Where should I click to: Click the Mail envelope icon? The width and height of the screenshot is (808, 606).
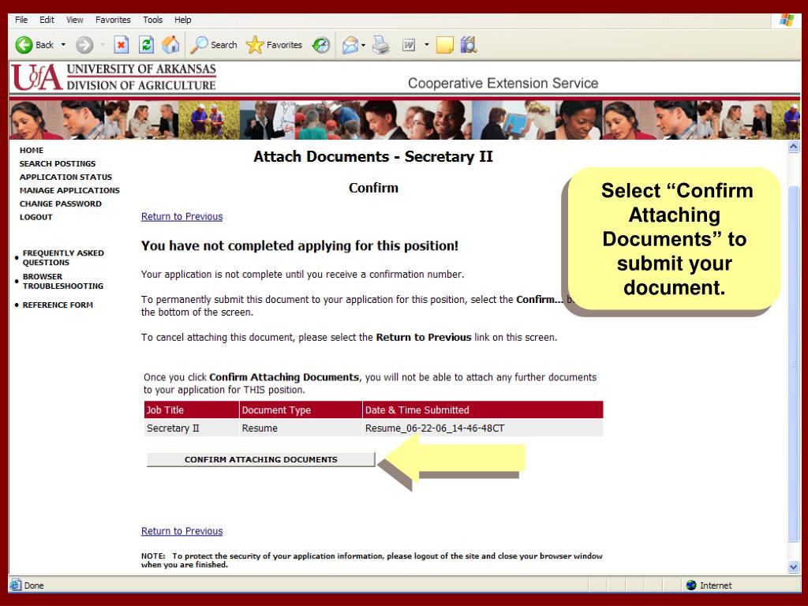click(350, 45)
